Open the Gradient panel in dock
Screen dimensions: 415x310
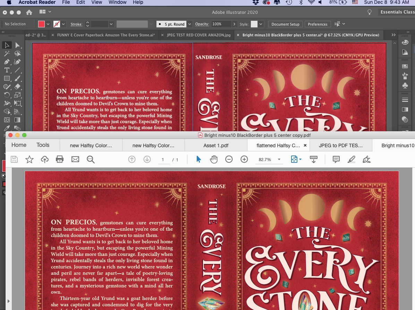405,109
